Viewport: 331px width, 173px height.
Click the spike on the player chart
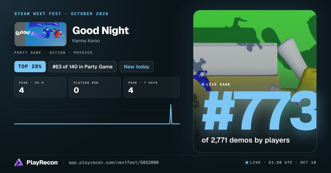(x=171, y=114)
